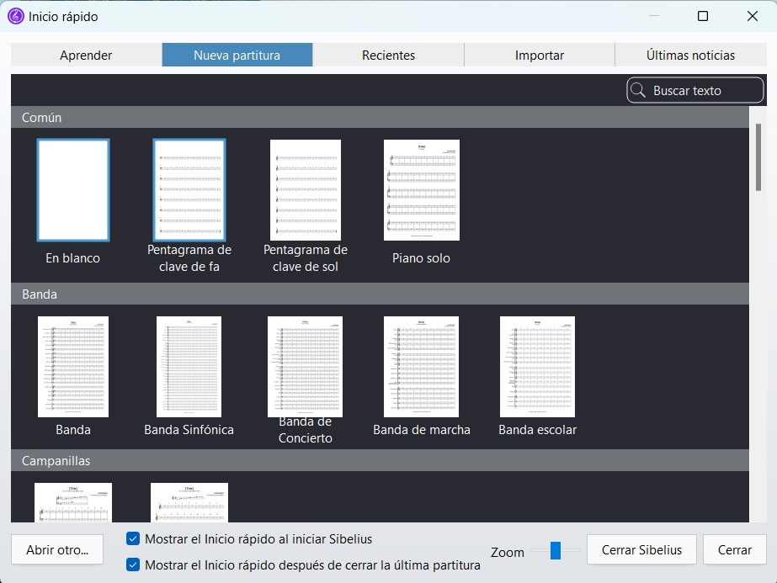This screenshot has width=777, height=583.
Task: Pick the Pentagrama de clave de sol template
Action: pyautogui.click(x=306, y=190)
